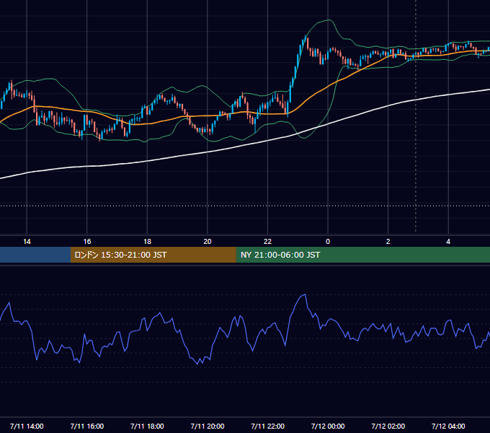
Task: Click the 2 hour axis label
Action: [388, 242]
